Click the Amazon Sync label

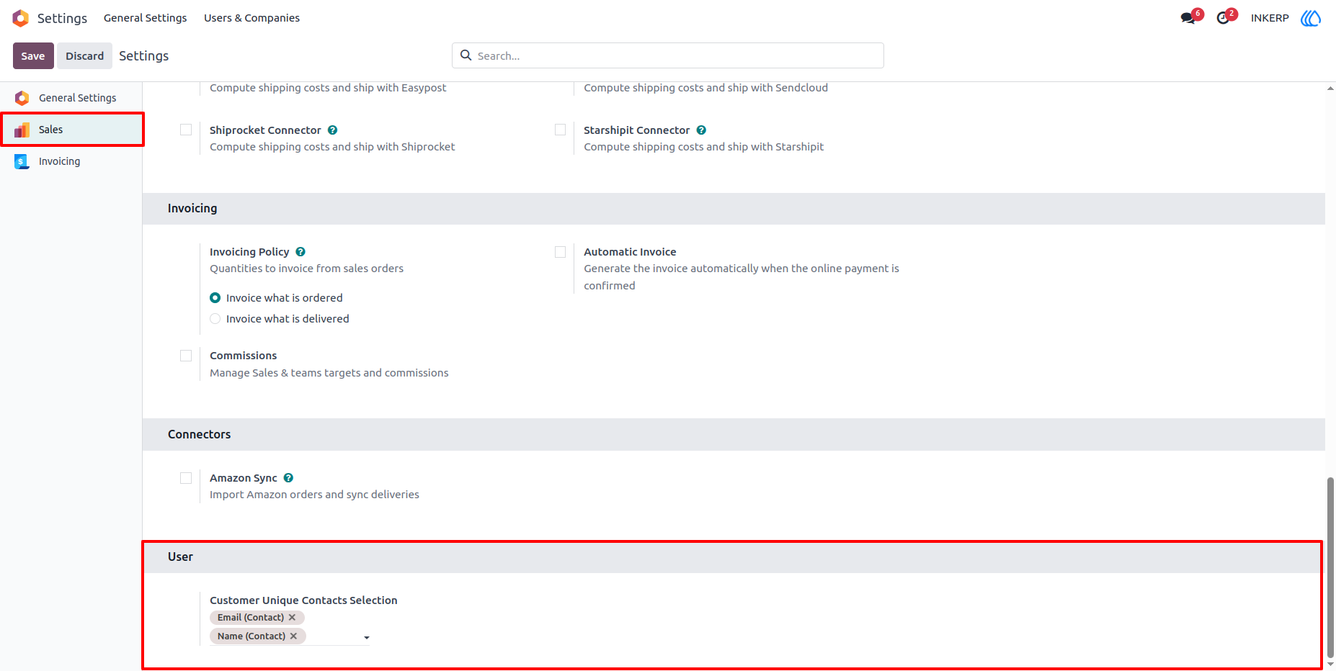click(x=243, y=478)
